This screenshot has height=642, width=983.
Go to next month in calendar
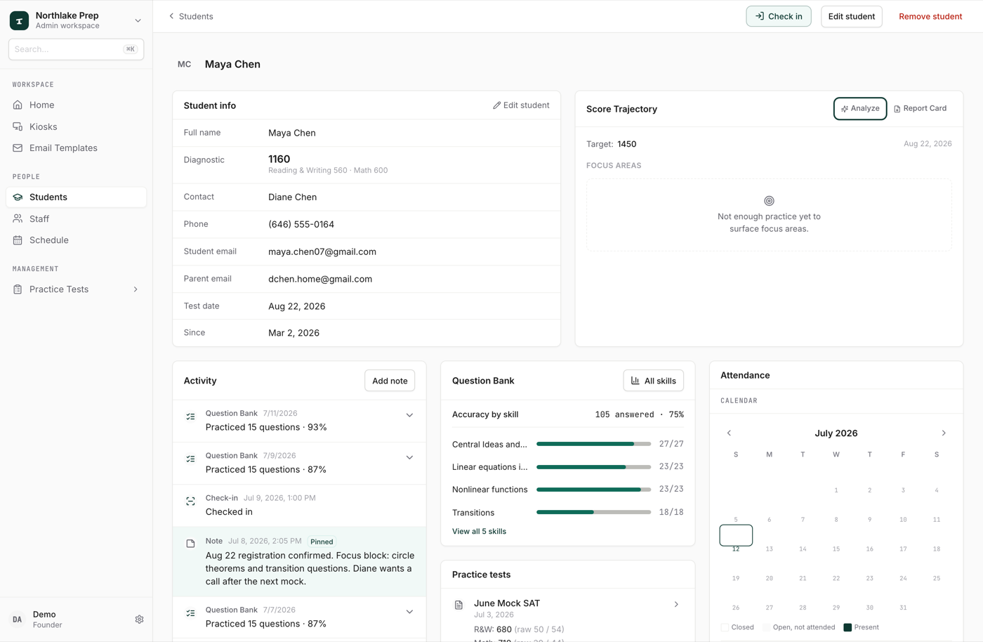944,433
